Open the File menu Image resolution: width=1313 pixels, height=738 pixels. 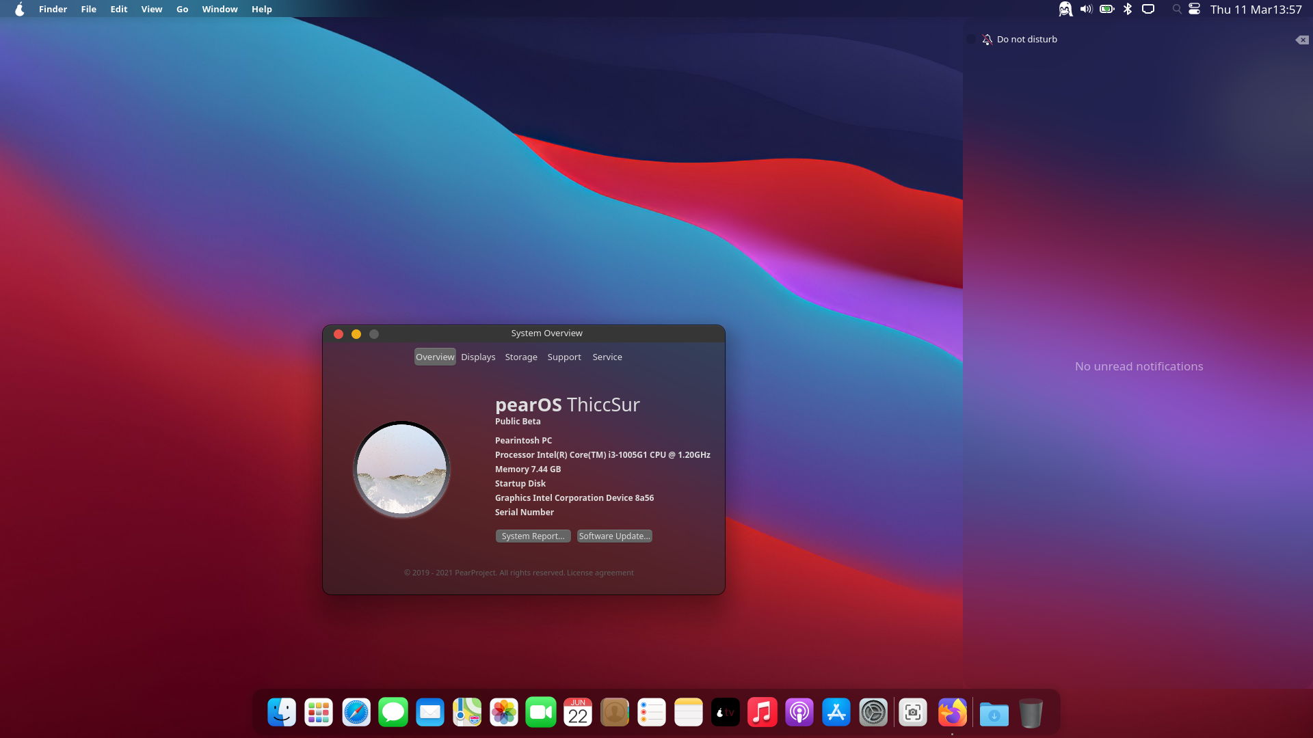tap(88, 9)
